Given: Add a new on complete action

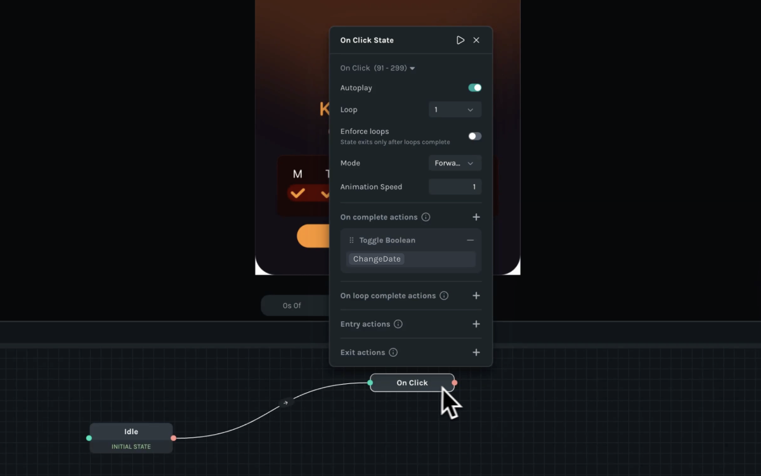Looking at the screenshot, I should click(x=476, y=217).
